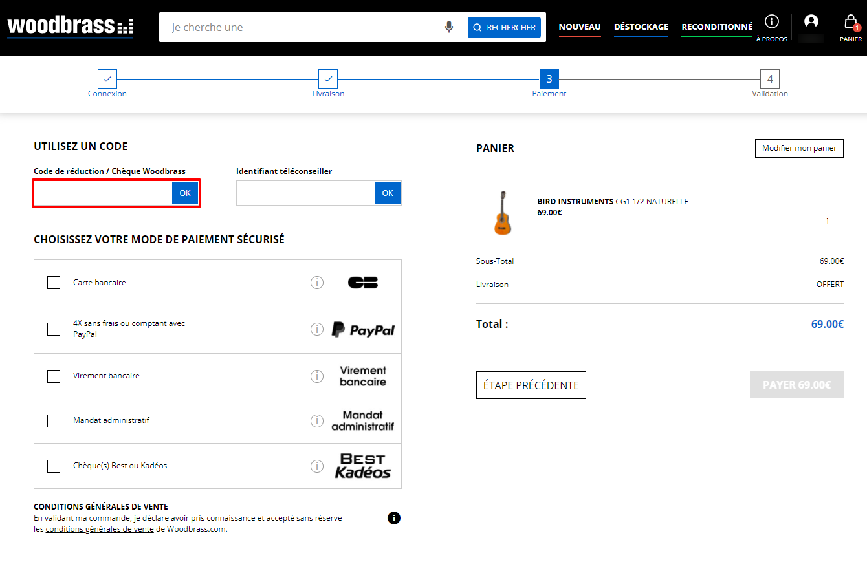Viewport: 867px width, 562px height.
Task: Open the user account icon
Action: point(811,22)
